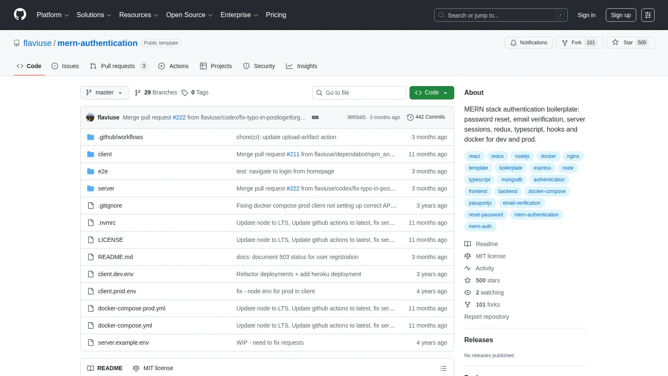View the 101 forks list

(x=482, y=305)
